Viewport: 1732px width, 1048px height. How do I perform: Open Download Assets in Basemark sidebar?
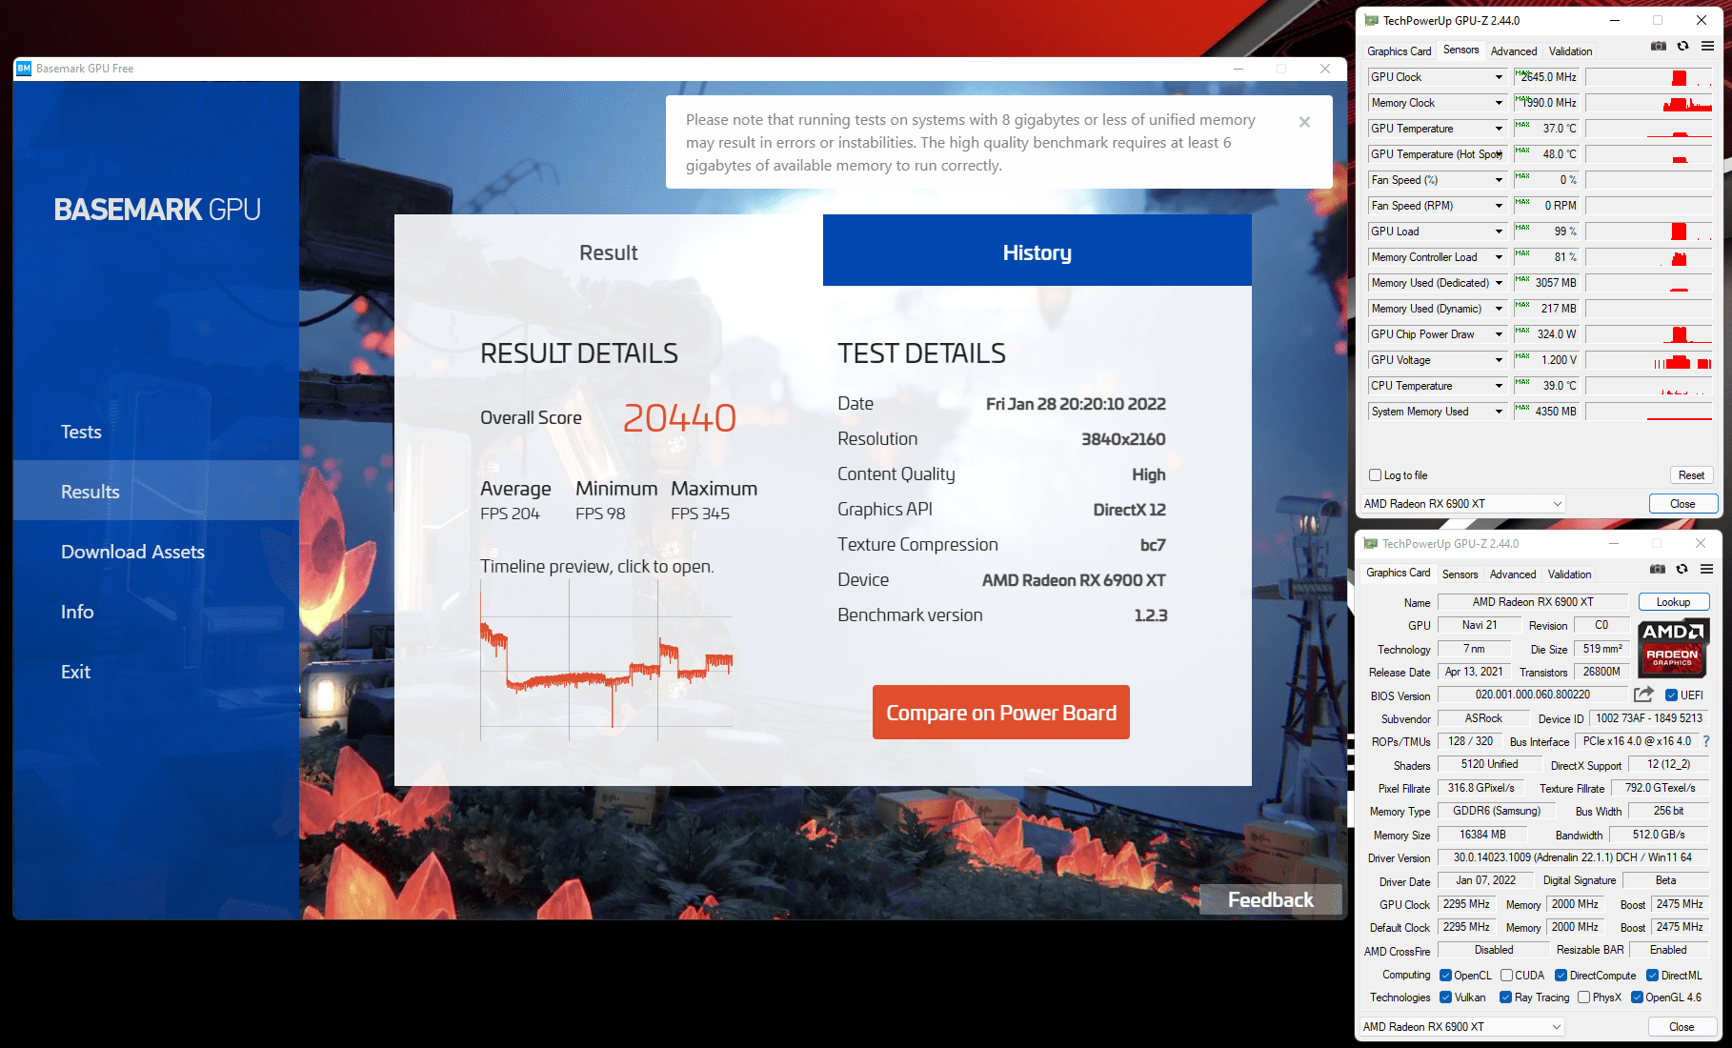pyautogui.click(x=132, y=552)
